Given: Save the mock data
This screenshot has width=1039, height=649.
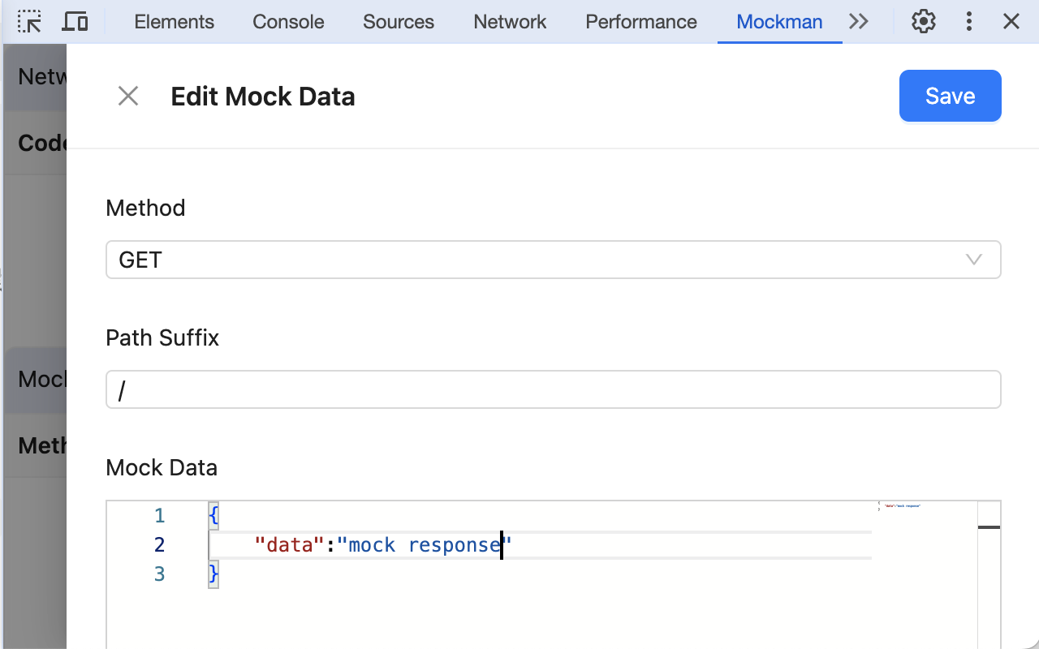Looking at the screenshot, I should click(x=950, y=97).
